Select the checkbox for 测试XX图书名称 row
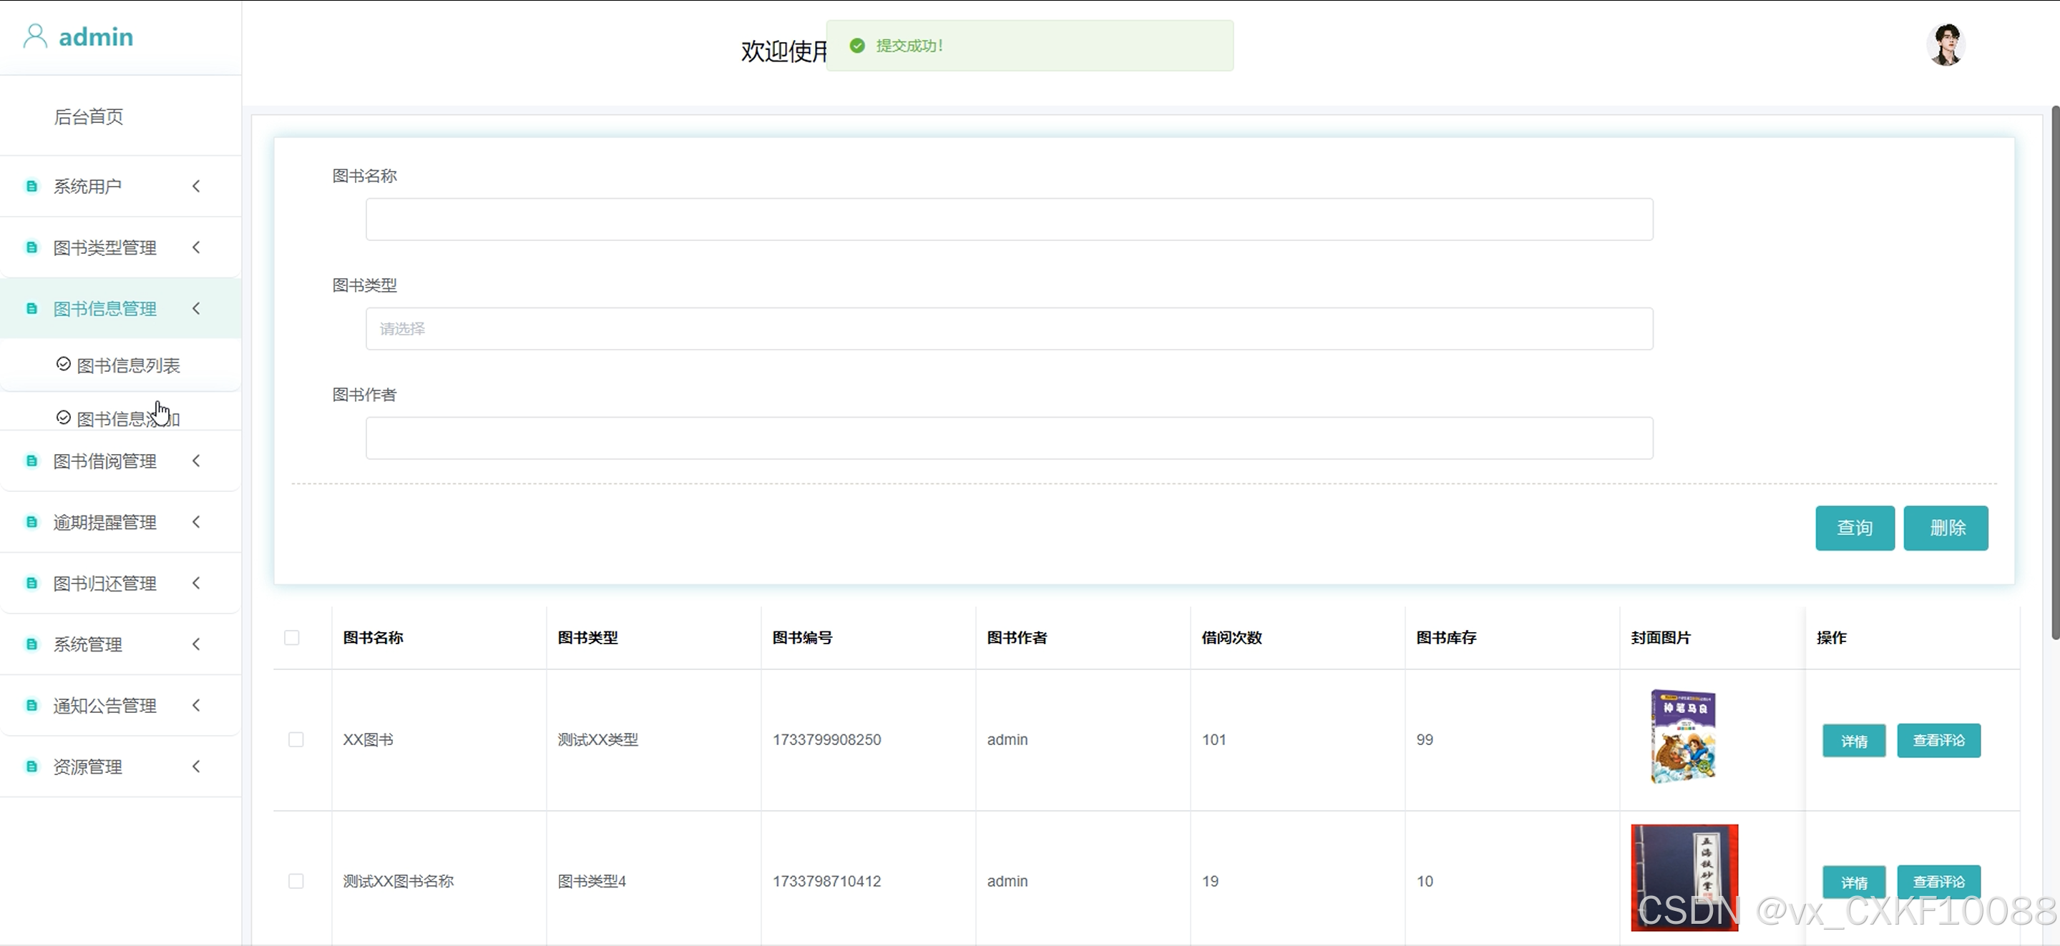Screen dimensions: 2060x946 coord(296,881)
